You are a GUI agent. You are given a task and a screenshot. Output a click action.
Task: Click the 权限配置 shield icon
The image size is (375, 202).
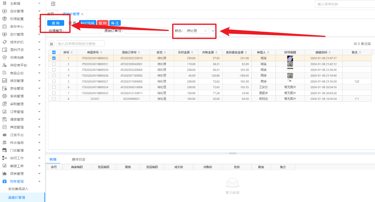pos(4,19)
